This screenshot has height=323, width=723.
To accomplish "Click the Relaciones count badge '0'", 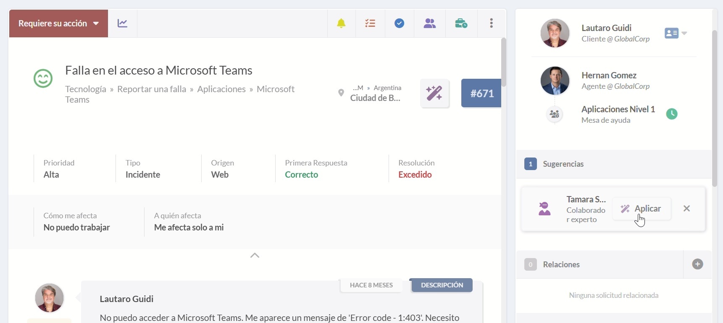I will pyautogui.click(x=530, y=264).
